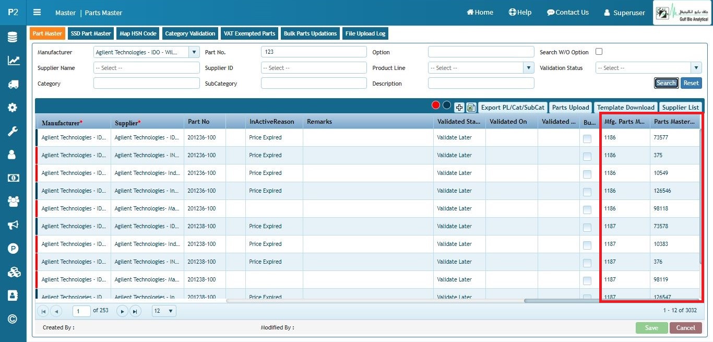Go to the Home link
Viewport: 713px width, 342px height.
point(480,13)
